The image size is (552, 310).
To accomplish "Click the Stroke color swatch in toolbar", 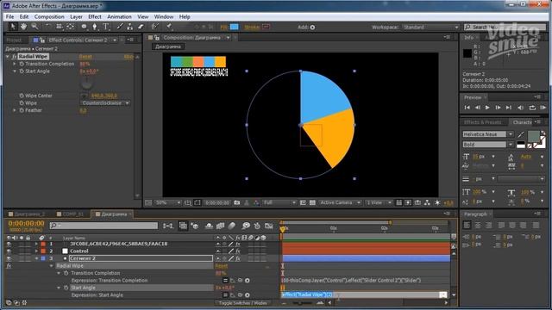I will pyautogui.click(x=267, y=27).
